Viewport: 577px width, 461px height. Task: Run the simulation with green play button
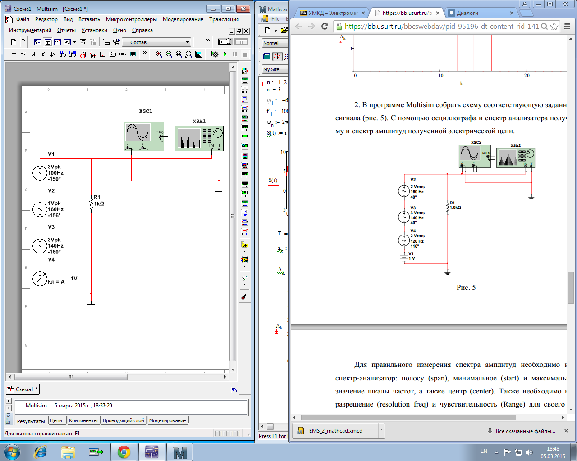click(x=225, y=54)
